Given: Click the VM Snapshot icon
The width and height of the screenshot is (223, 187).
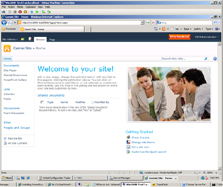Looking at the screenshot, I should [x=44, y=12].
